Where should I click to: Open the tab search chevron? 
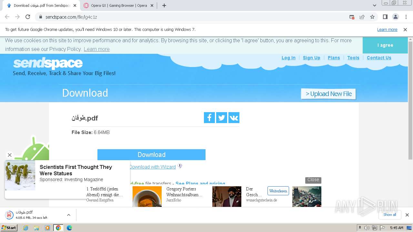click(374, 5)
